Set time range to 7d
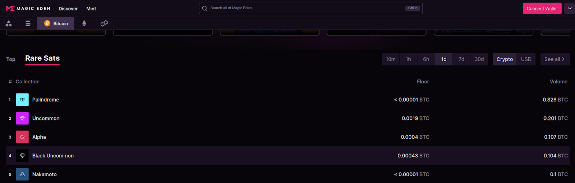 click(461, 59)
